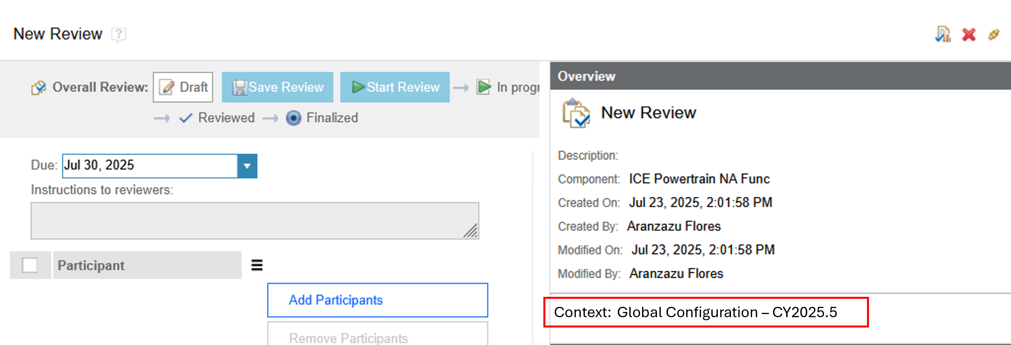Click the In progress green play icon
Viewport: 1011px width, 345px height.
point(483,87)
